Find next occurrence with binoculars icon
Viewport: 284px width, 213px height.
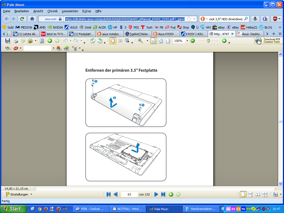point(66,48)
